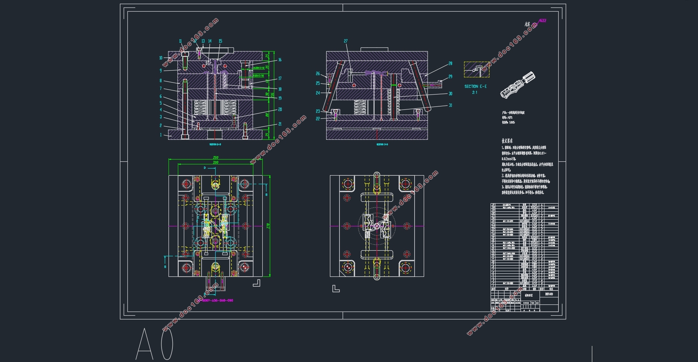Click the 200 width dimension
Viewport: 698px width, 362px height.
[216, 163]
